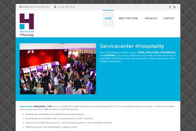The image size is (196, 131).
Task: Click the info@servicecenter4h.com email address
Action: (x=36, y=7)
